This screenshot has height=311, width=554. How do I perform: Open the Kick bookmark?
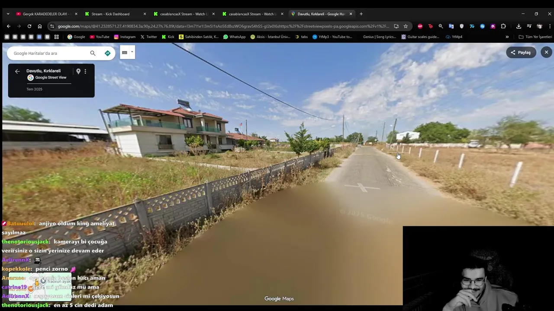click(168, 37)
